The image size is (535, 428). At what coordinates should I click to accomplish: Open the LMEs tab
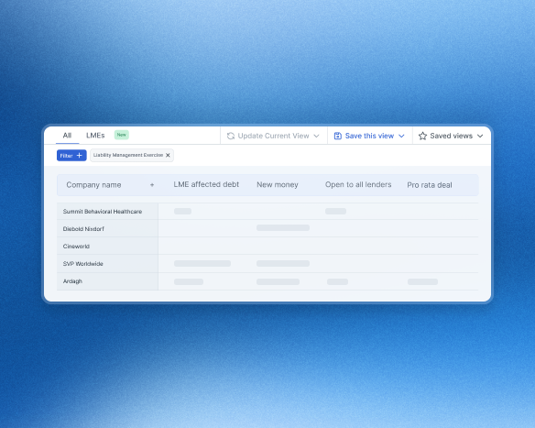95,136
